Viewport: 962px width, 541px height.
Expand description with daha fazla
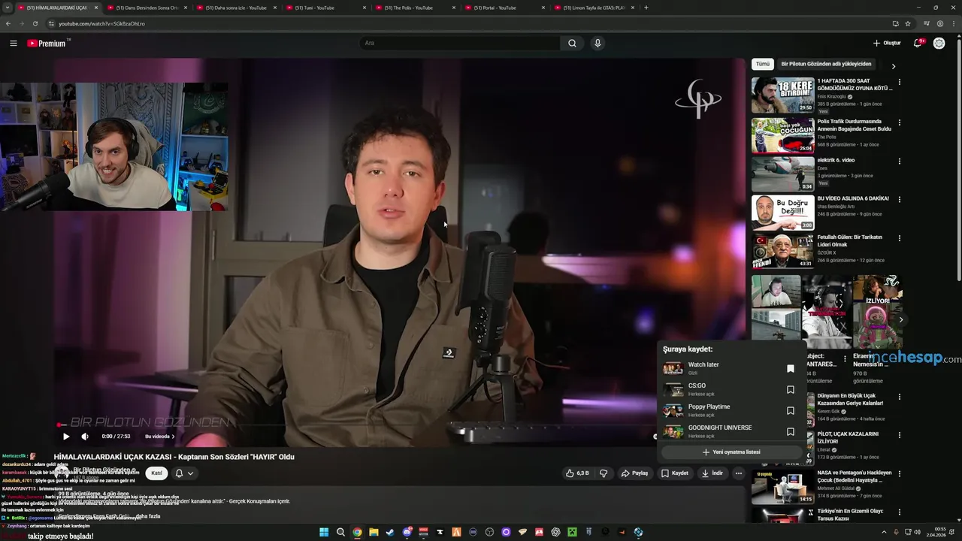[148, 516]
